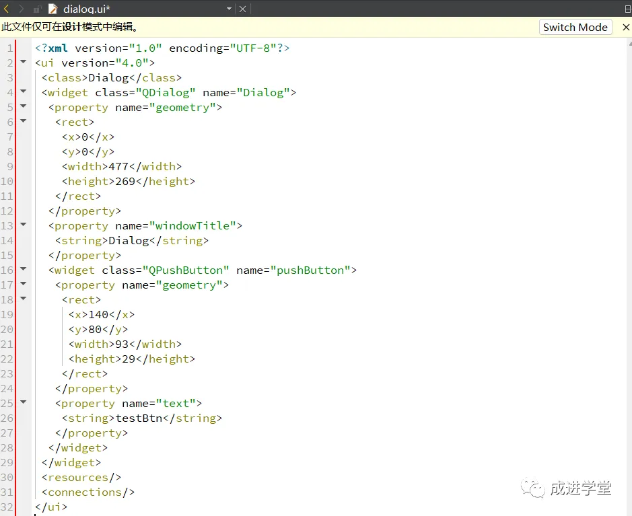Click the x value 140
This screenshot has width=632, height=516.
(x=98, y=315)
